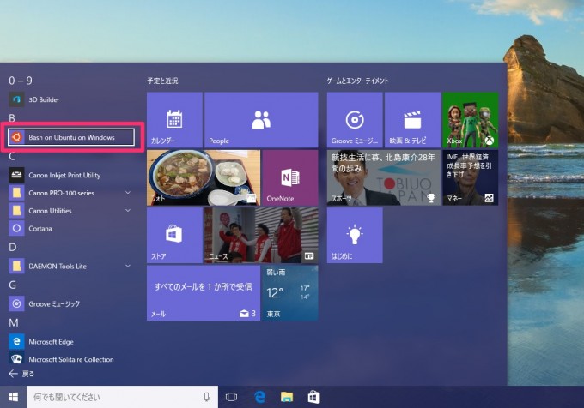
Task: Launch Edge from the taskbar
Action: (x=259, y=397)
